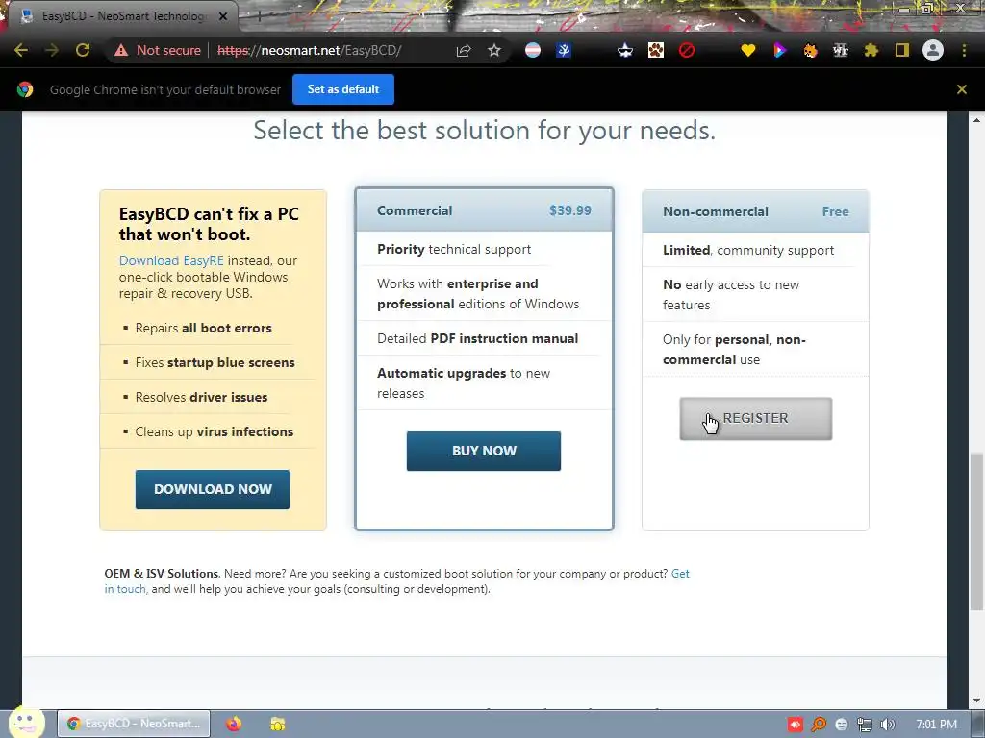The width and height of the screenshot is (985, 738).
Task: Click the striped round extension icon
Action: point(533,50)
